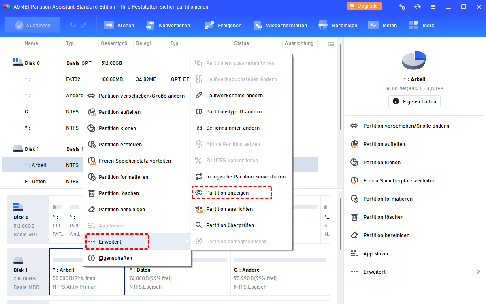The width and height of the screenshot is (486, 304).
Task: Click the pie chart disk icon
Action: click(x=414, y=60)
